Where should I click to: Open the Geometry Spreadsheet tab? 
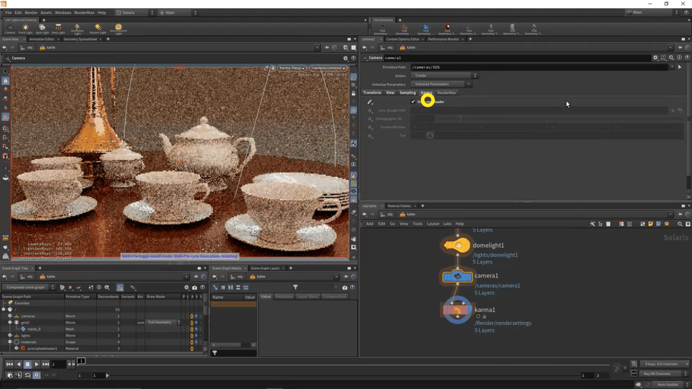[x=81, y=39]
